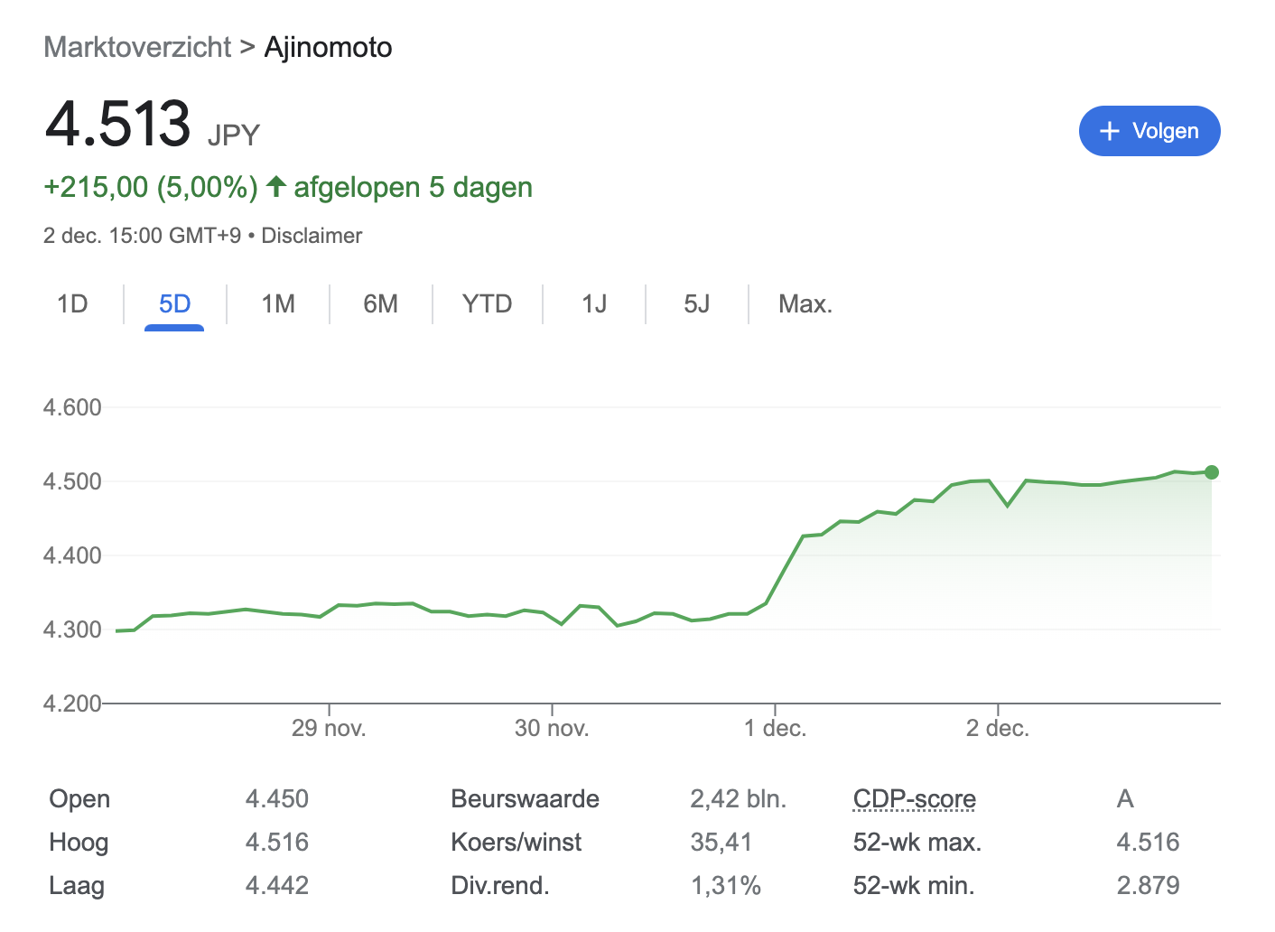Image resolution: width=1275 pixels, height=932 pixels.
Task: Click the 30 nov. date marker
Action: [552, 728]
